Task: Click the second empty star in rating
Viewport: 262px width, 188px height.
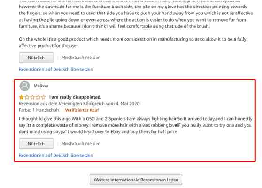Action: pos(27,97)
